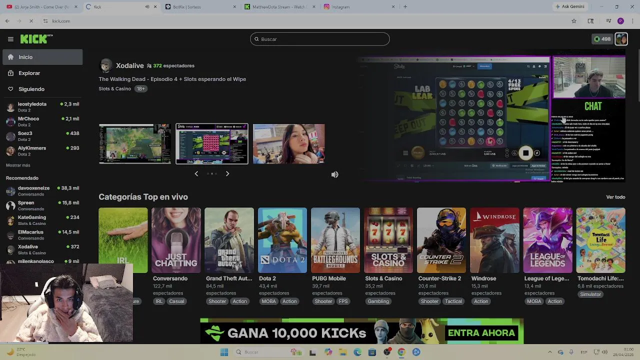Click the Gambling tag
640x360 pixels.
tap(378, 301)
